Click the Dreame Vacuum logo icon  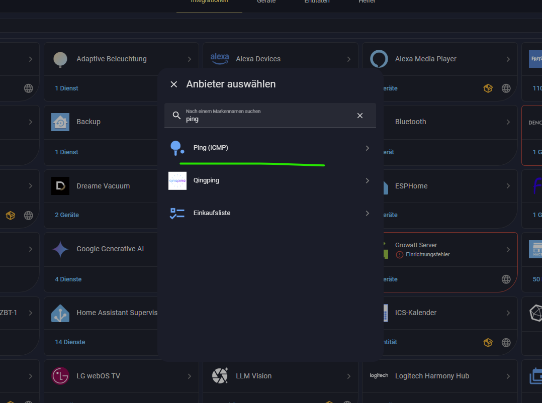tap(60, 186)
